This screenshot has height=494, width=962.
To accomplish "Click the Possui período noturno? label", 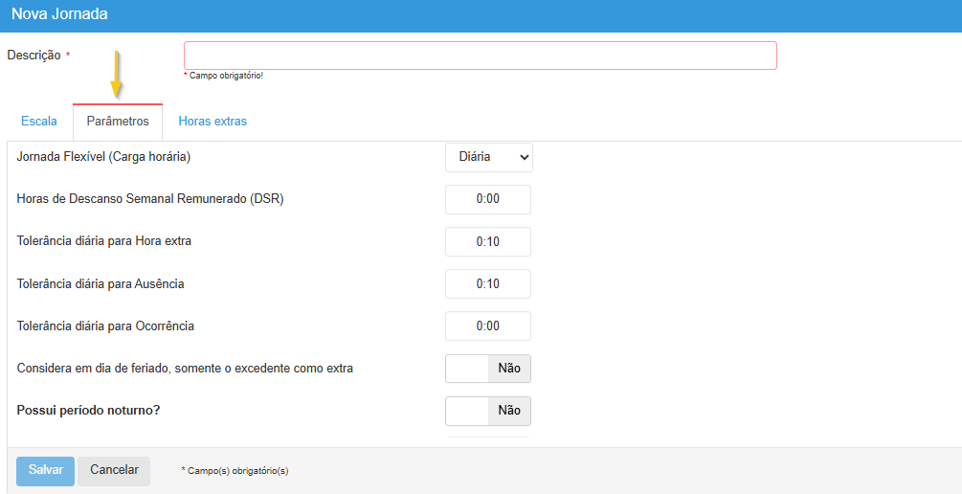I will [x=88, y=411].
